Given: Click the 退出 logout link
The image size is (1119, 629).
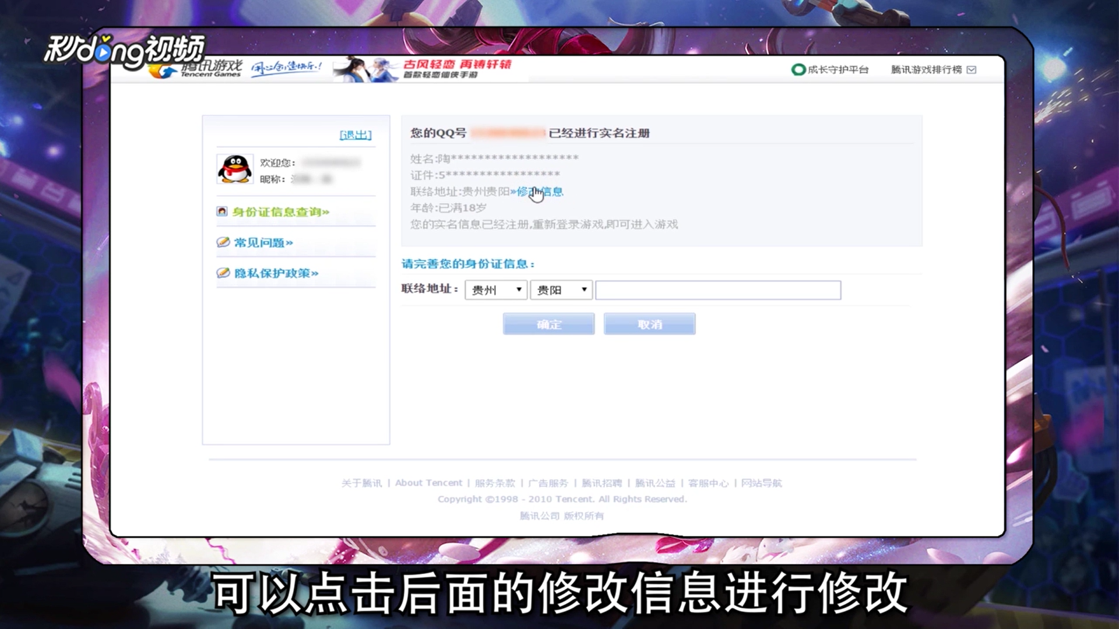Looking at the screenshot, I should pyautogui.click(x=356, y=135).
